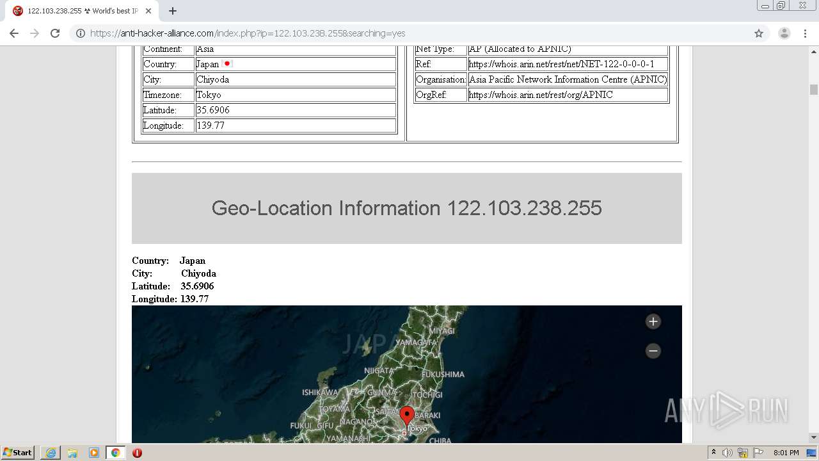Open the org/APNIC whois reference

coord(541,95)
